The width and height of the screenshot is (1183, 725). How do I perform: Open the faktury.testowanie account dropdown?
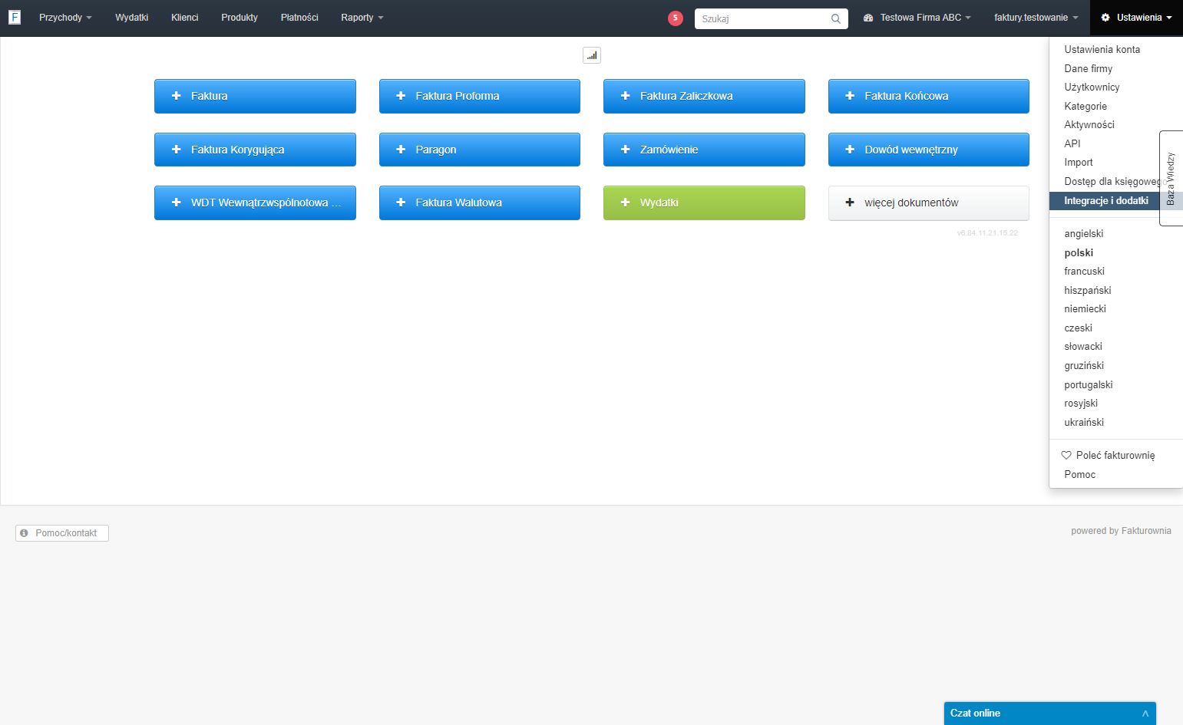tap(1036, 18)
